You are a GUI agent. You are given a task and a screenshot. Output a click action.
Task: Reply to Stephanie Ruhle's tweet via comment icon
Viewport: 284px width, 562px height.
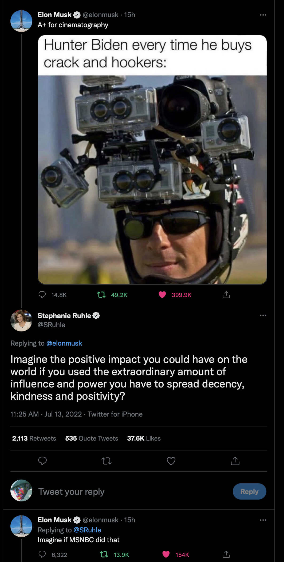pyautogui.click(x=42, y=461)
